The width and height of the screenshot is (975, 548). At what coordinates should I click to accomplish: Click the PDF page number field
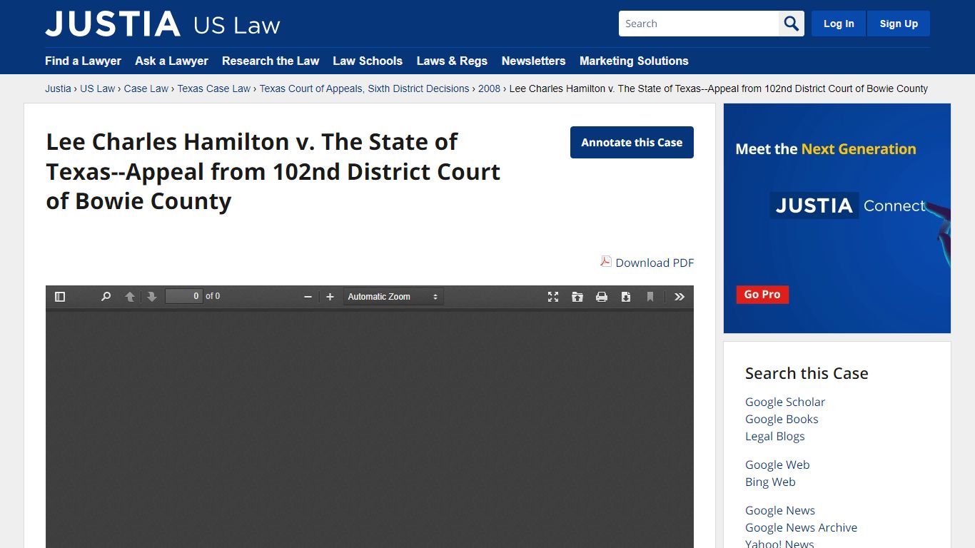pos(184,296)
